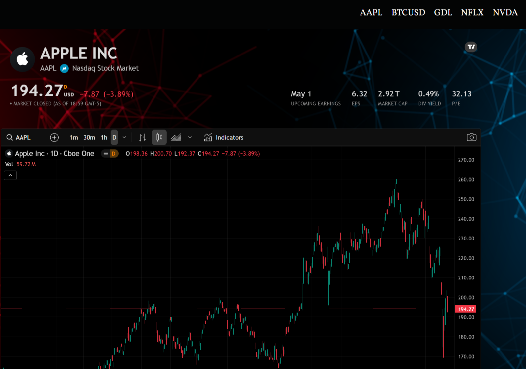
Task: Click the 230.00 price axis label
Action: [x=466, y=238]
